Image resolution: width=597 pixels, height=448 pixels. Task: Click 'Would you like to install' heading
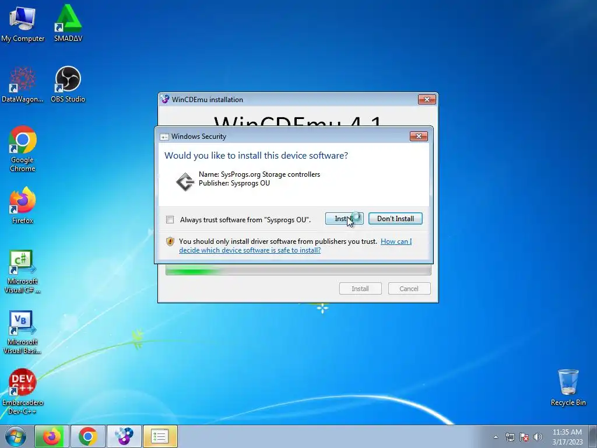coord(257,155)
